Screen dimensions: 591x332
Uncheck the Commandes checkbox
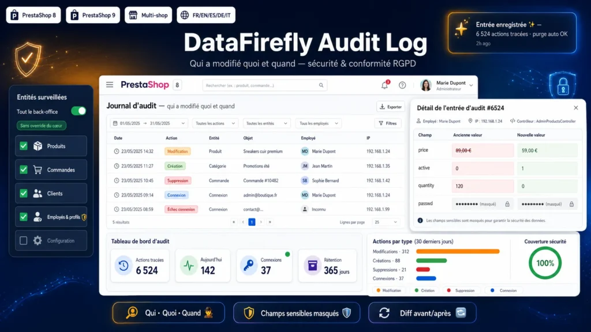[x=23, y=170]
